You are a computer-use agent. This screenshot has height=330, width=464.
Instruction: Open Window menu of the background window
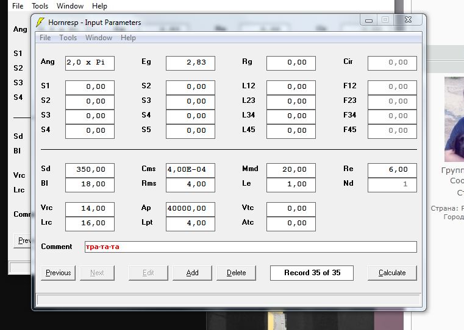[70, 6]
